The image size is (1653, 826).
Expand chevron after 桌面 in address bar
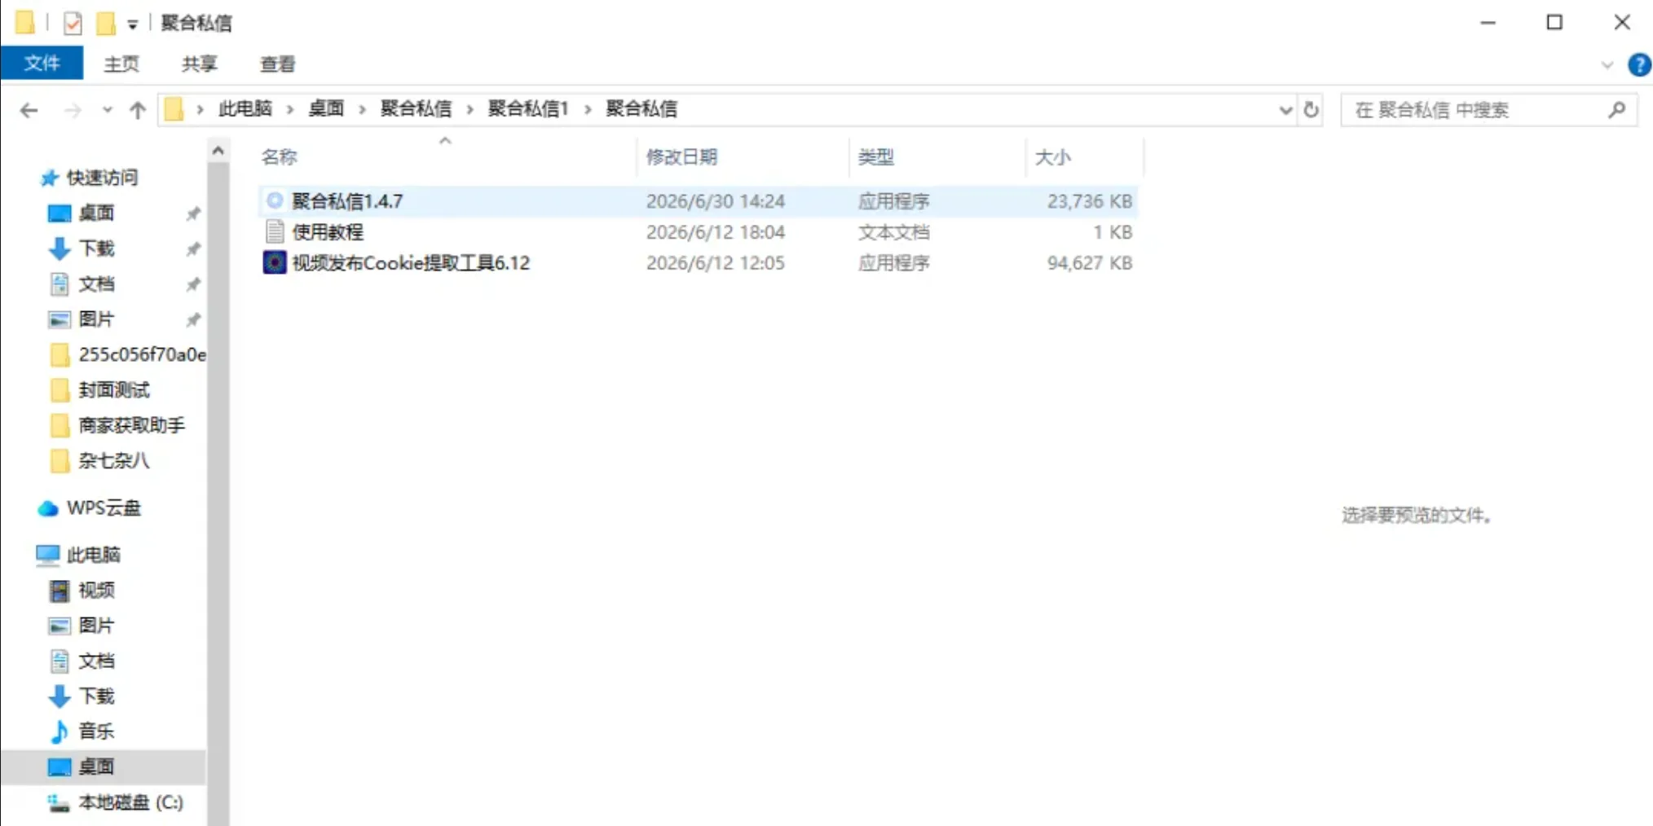(362, 109)
